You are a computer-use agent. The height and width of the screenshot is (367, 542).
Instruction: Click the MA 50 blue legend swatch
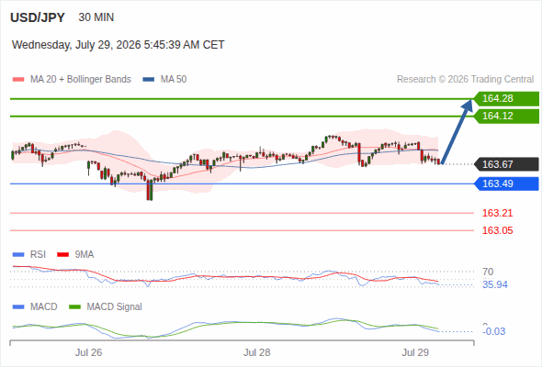coord(149,80)
